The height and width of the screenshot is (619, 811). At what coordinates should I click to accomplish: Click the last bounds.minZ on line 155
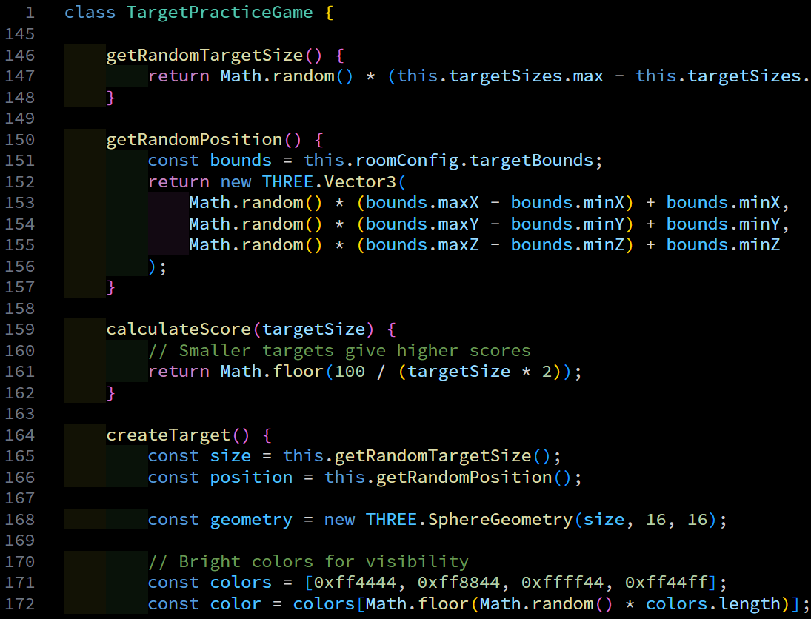pyautogui.click(x=723, y=244)
